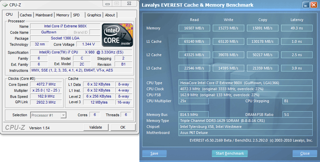Click the Memory Copy result '15891 MB/s'

pyautogui.click(x=263, y=28)
